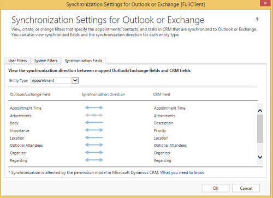Click the Regarding sync direction arrow
This screenshot has width=273, height=198.
click(94, 160)
